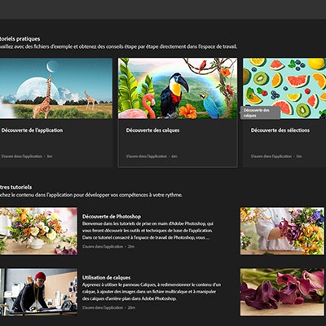326x326 pixels.
Task: Select the 'Découverte de Photoshop' tutorial title
Action: pyautogui.click(x=112, y=217)
